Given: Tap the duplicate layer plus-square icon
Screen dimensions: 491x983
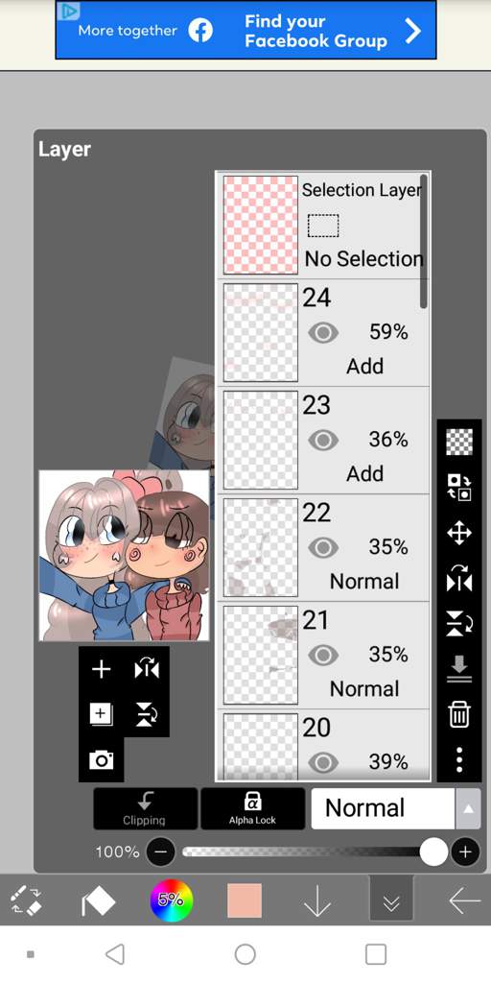Looking at the screenshot, I should tap(101, 714).
